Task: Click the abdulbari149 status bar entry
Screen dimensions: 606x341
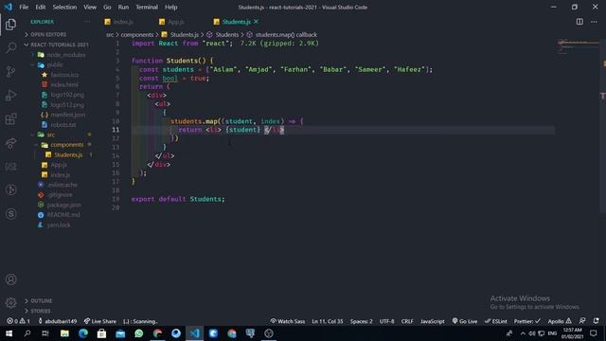Action: (x=57, y=321)
